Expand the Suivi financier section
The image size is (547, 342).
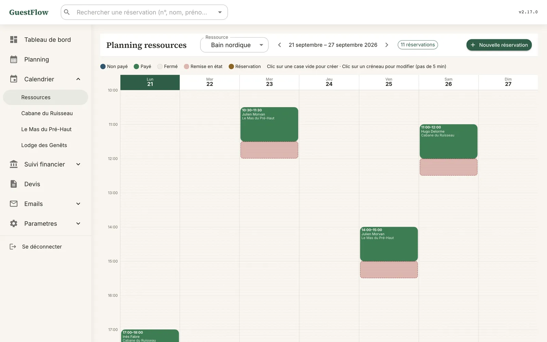[x=78, y=165]
